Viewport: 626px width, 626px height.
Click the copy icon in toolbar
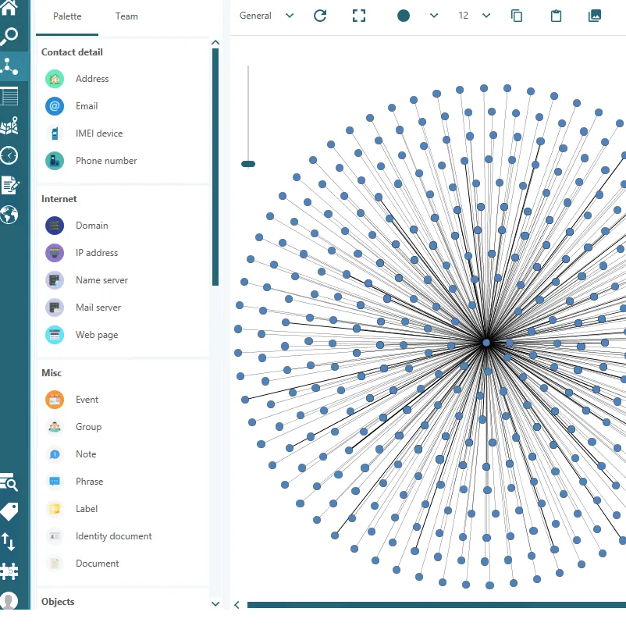click(x=517, y=16)
